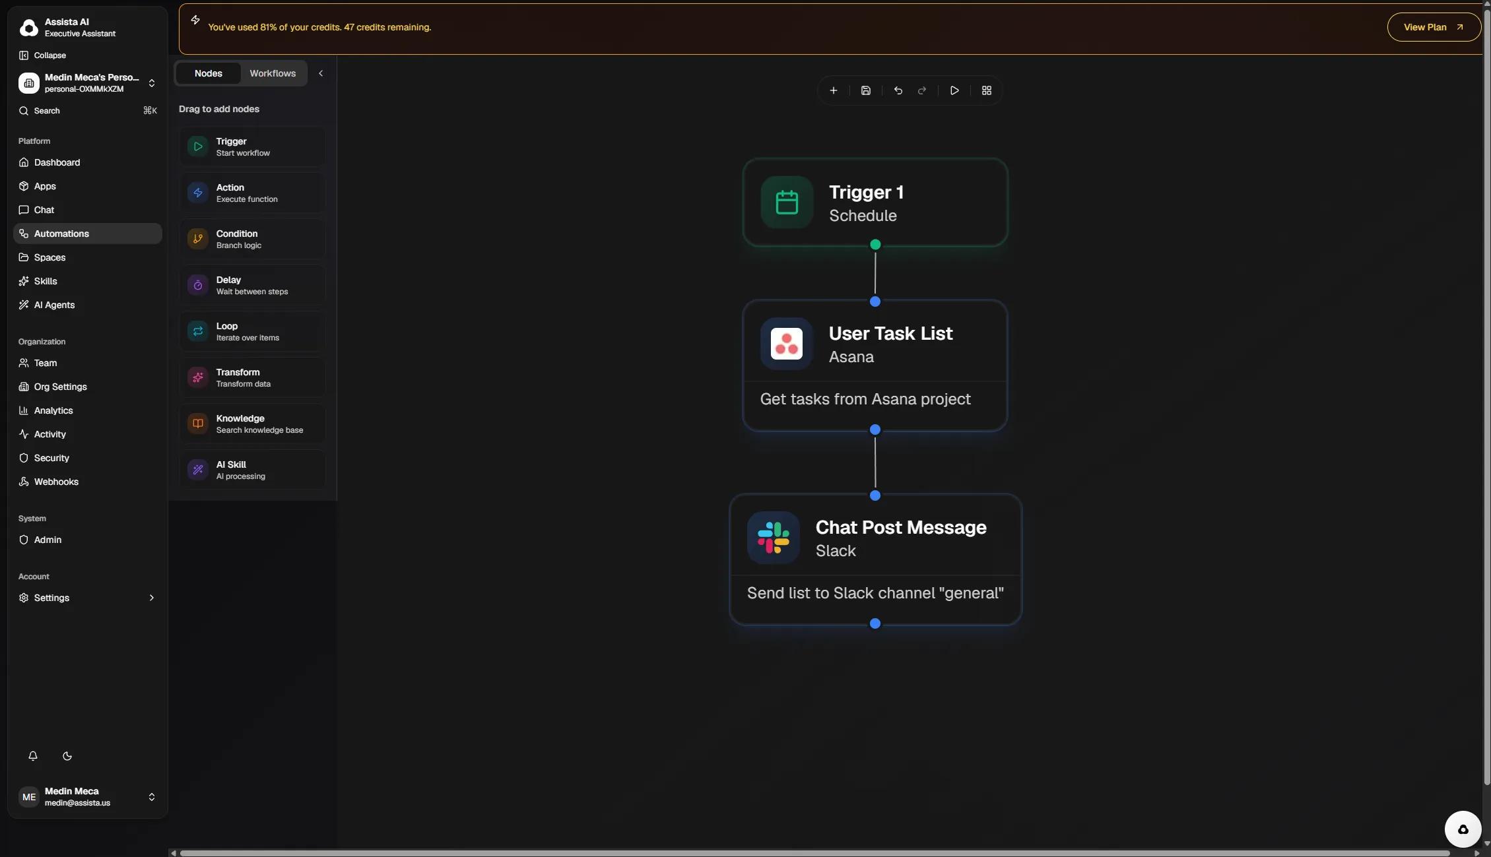Click the calendar icon on Trigger 1
This screenshot has width=1491, height=857.
pos(786,203)
